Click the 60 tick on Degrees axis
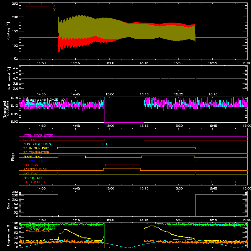 point(16,232)
